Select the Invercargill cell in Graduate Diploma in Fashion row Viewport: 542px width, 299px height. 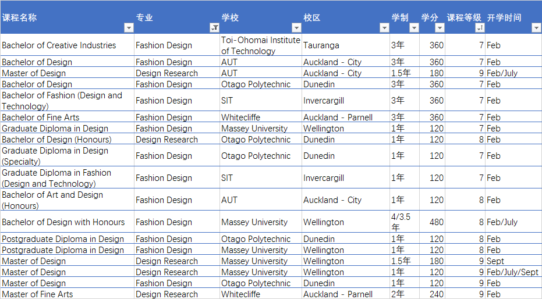pyautogui.click(x=346, y=178)
